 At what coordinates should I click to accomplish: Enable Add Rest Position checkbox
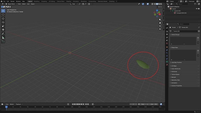pos(171,62)
